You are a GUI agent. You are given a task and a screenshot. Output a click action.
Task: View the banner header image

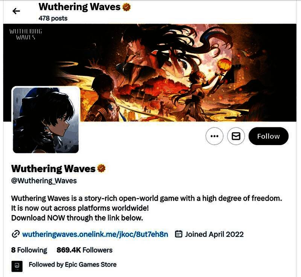click(150, 73)
